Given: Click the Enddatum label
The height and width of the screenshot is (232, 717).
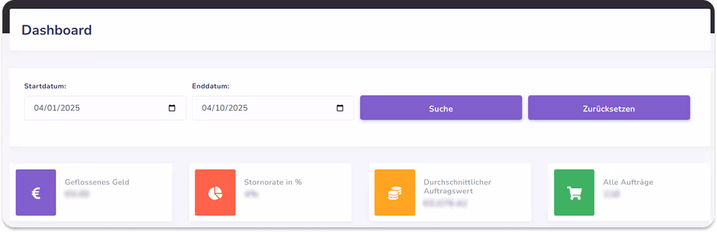Looking at the screenshot, I should [x=211, y=86].
